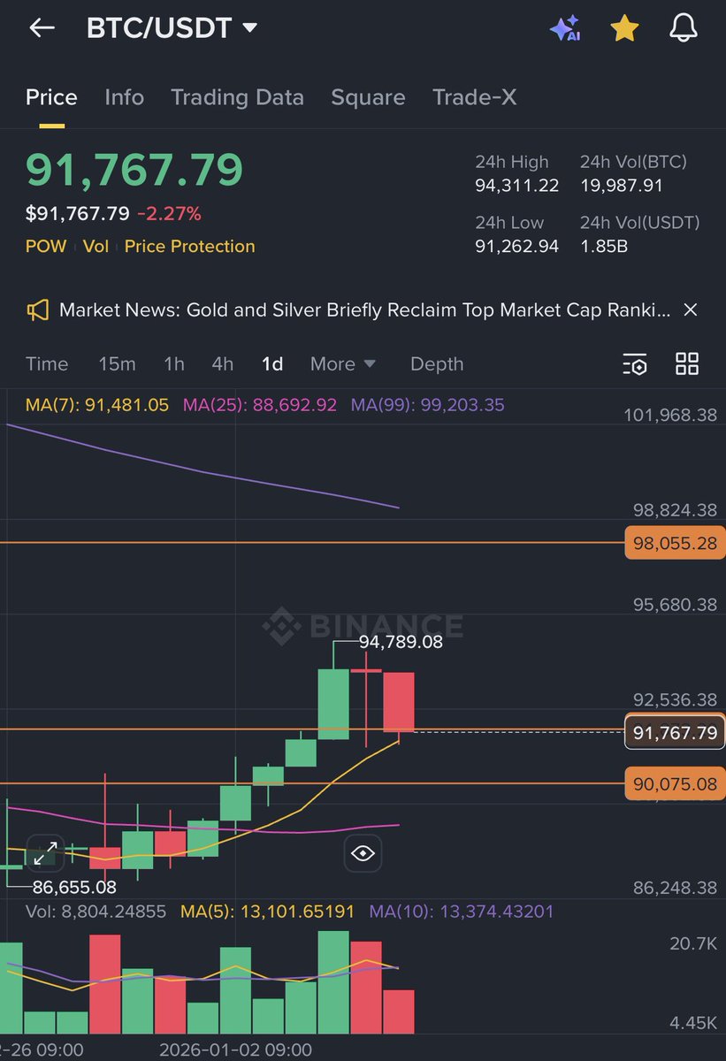Tap the volume MA(5) value

click(268, 911)
